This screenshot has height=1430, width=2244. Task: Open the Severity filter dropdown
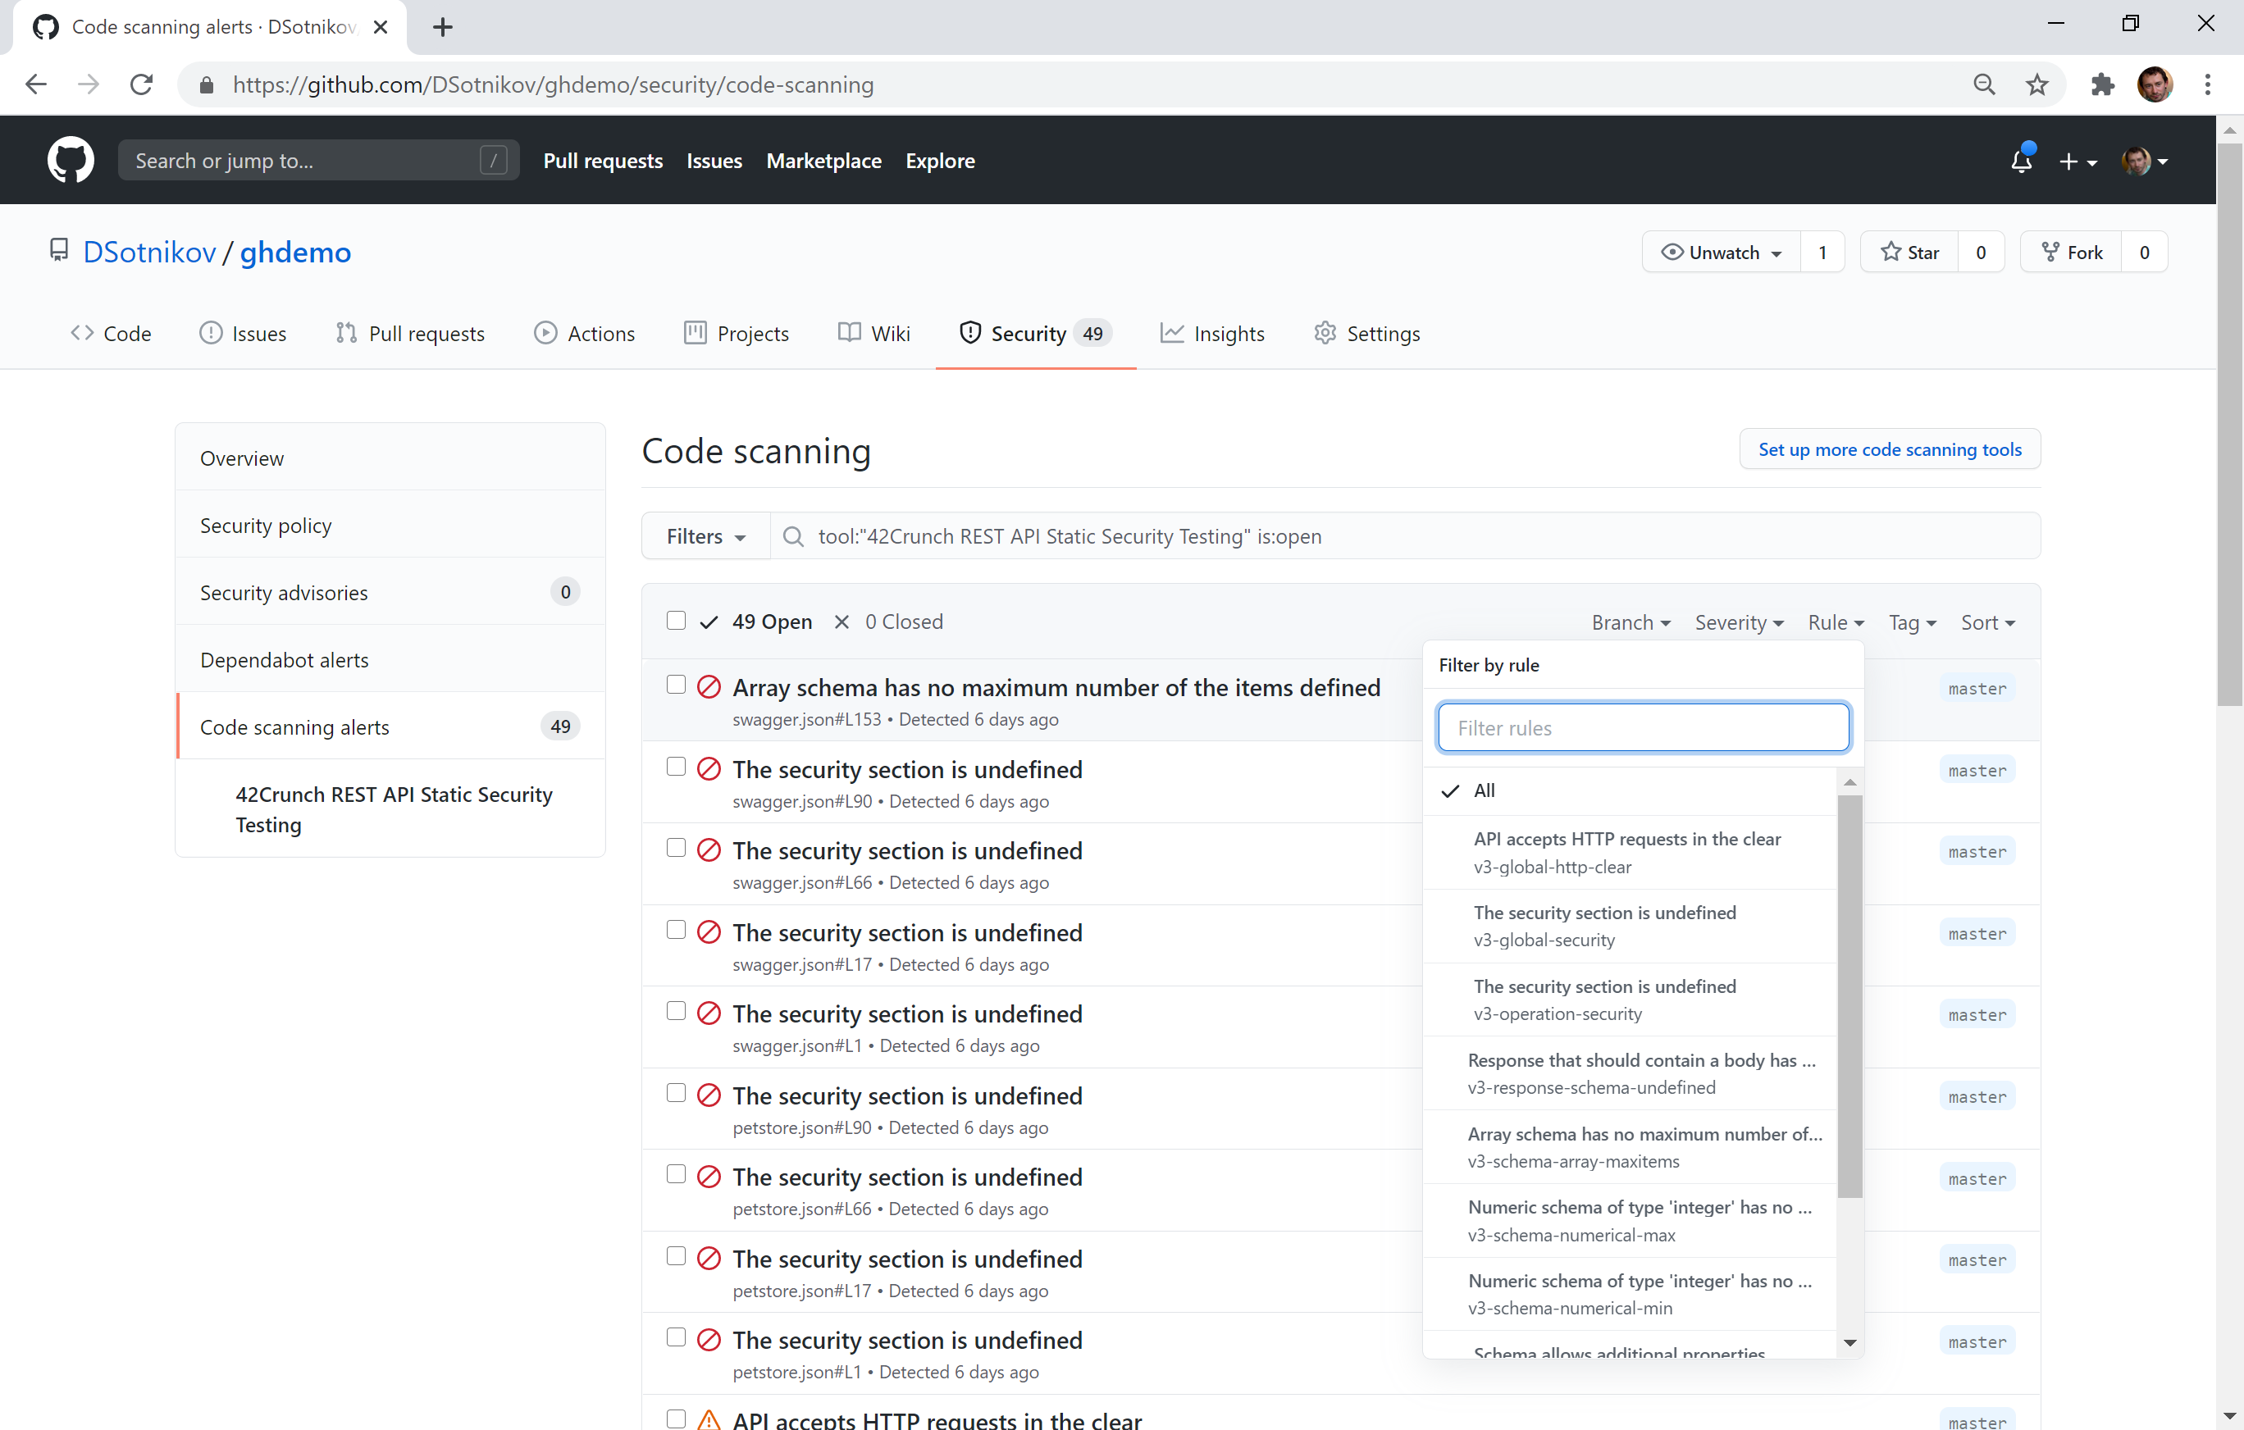click(1738, 622)
